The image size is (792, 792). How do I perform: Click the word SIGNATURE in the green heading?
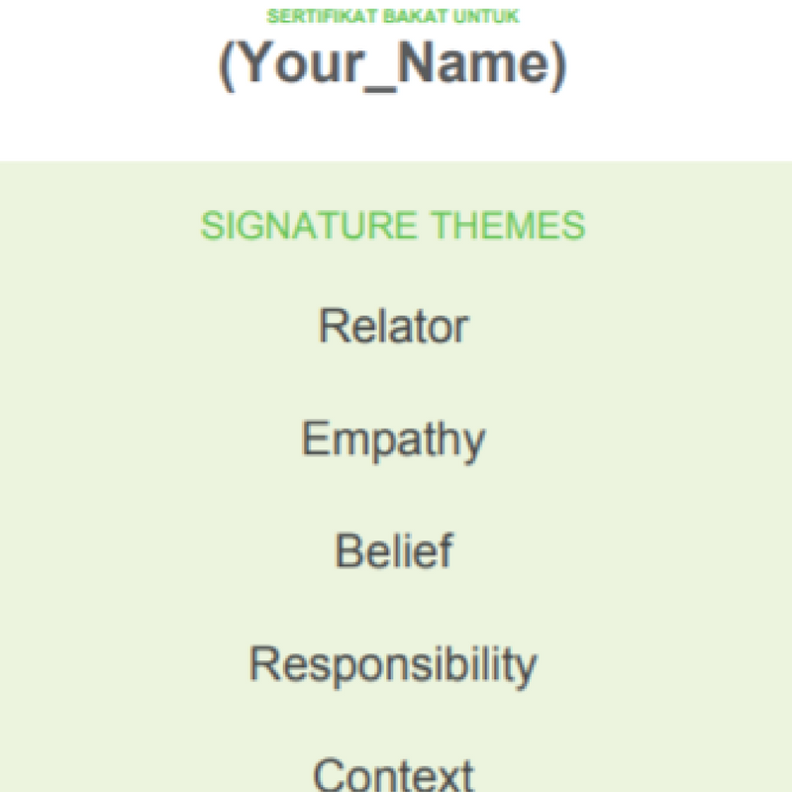[308, 227]
